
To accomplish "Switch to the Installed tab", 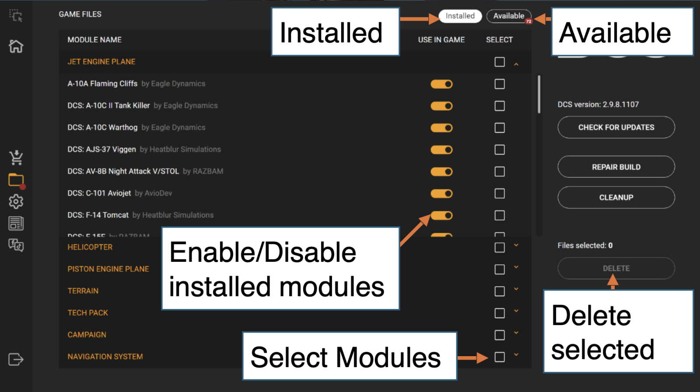I will [460, 16].
